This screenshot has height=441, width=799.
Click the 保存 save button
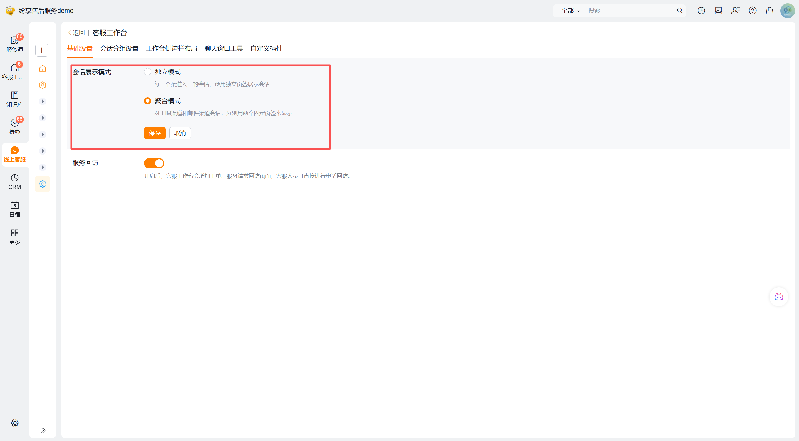tap(155, 133)
